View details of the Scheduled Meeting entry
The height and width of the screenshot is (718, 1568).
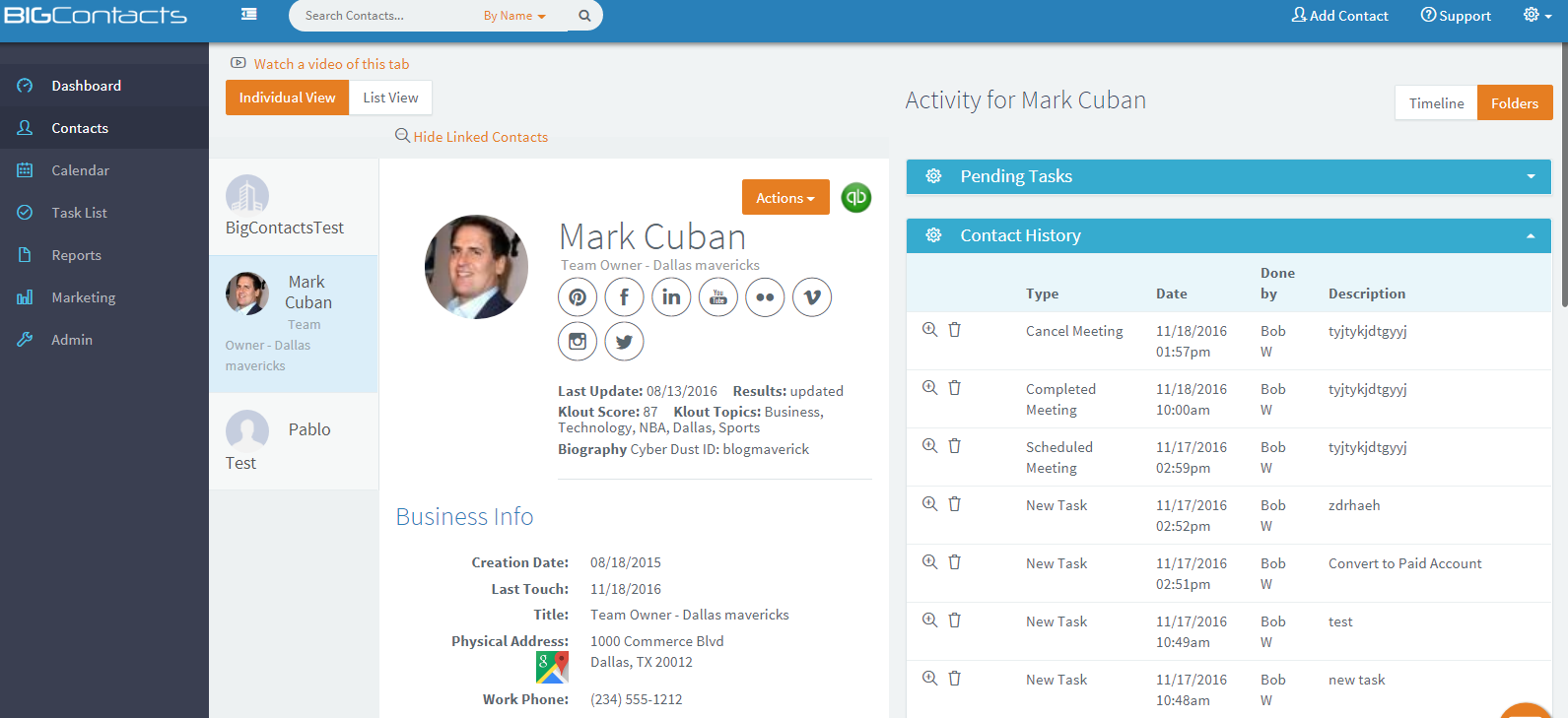click(x=929, y=446)
